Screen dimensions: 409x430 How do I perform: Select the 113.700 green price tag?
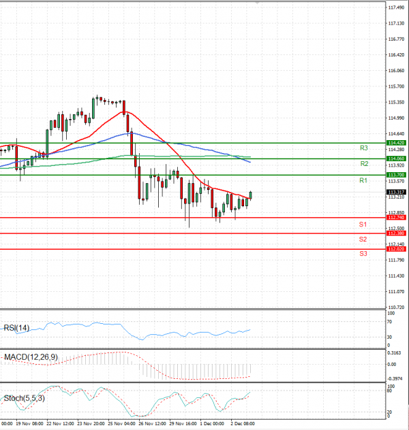point(396,175)
